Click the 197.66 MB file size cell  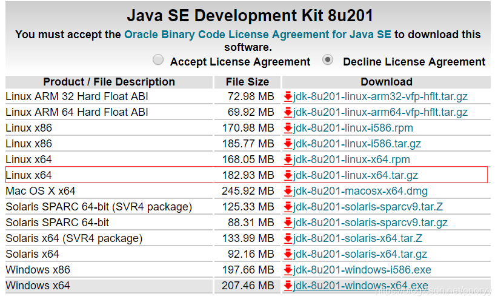pyautogui.click(x=248, y=270)
